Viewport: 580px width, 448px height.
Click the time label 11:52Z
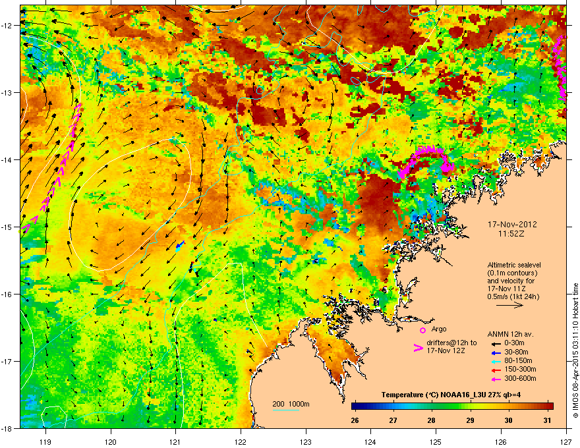tap(511, 234)
